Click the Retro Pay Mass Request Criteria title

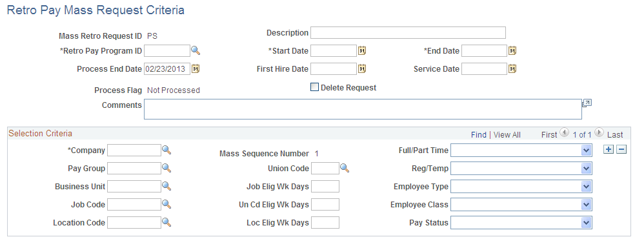96,10
